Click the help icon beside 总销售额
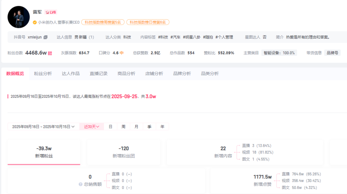The width and height of the screenshot is (347, 194). click(80, 184)
